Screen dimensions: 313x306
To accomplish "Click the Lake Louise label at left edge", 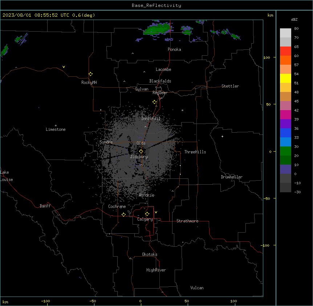I will click(x=7, y=176).
